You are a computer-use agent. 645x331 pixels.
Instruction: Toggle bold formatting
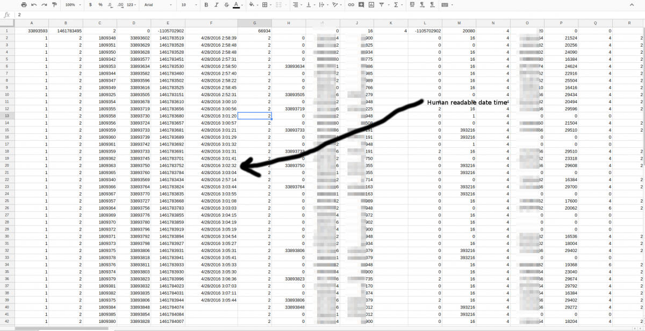coord(206,4)
